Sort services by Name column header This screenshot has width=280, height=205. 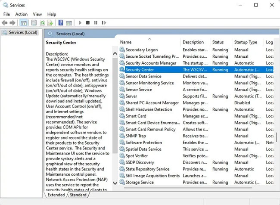[x=126, y=42]
